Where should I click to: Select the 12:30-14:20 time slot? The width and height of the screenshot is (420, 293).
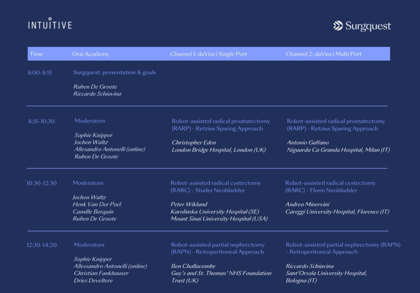coord(42,245)
